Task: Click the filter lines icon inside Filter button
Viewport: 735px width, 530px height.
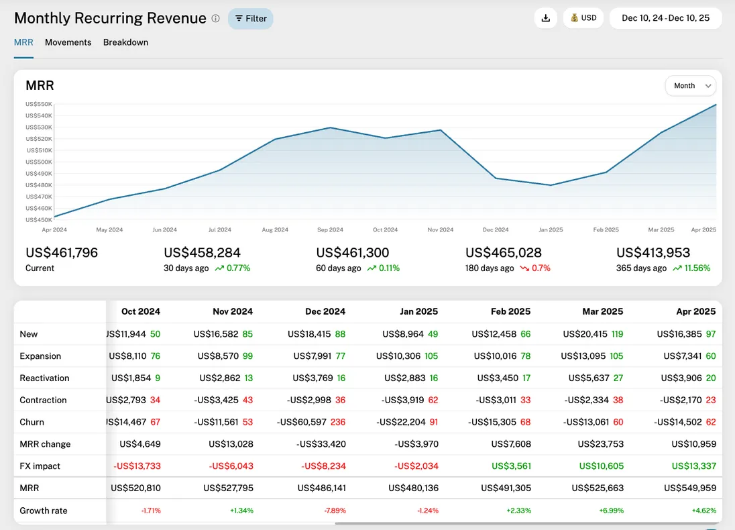Action: [x=238, y=19]
